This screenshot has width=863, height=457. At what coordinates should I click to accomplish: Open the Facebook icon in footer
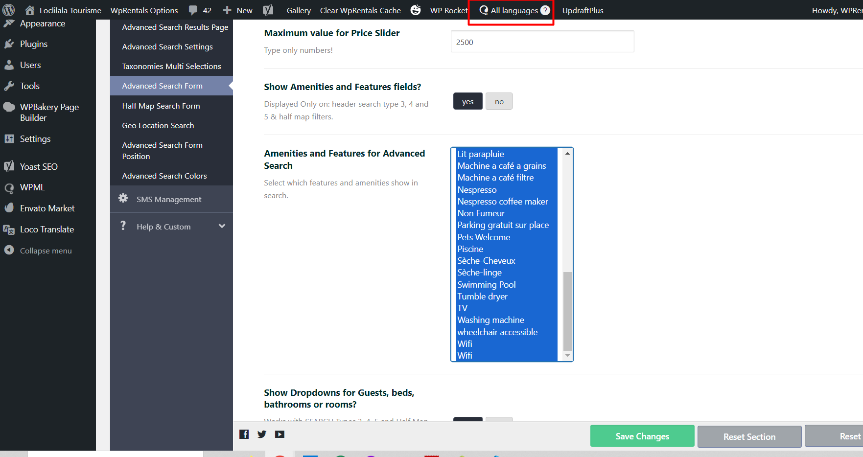pos(244,434)
